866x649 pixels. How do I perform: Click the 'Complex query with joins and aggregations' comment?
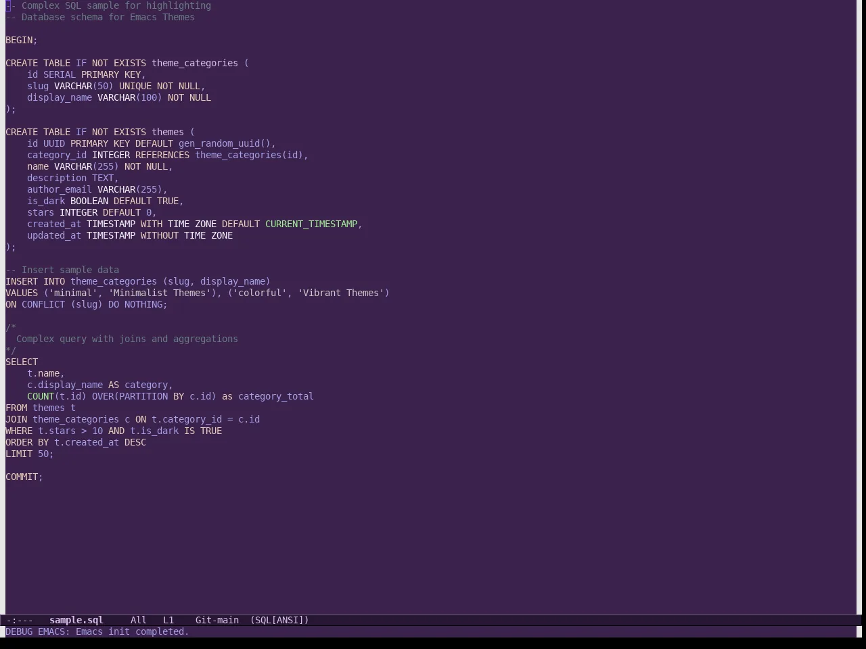[127, 339]
